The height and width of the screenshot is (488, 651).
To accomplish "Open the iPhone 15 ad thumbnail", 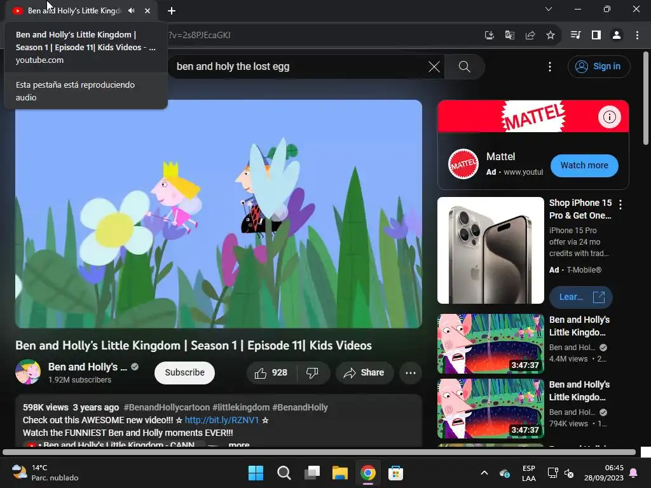I will point(490,250).
